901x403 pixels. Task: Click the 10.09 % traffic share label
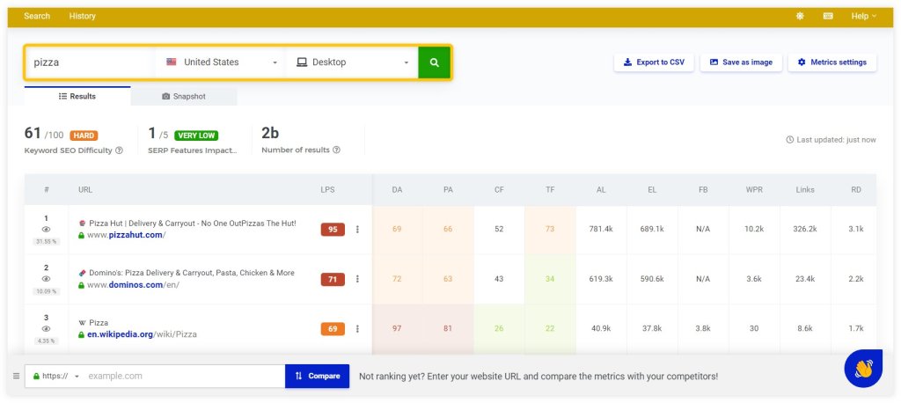coord(46,291)
